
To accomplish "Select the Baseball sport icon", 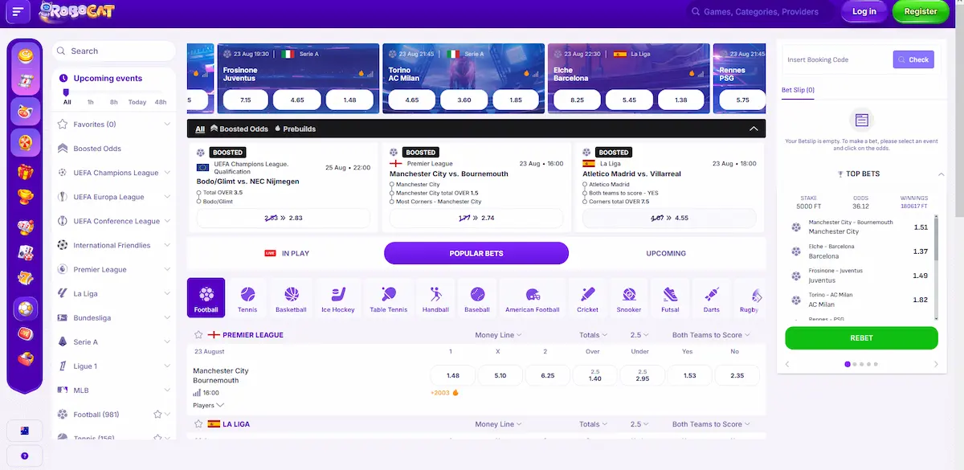I will pyautogui.click(x=477, y=297).
